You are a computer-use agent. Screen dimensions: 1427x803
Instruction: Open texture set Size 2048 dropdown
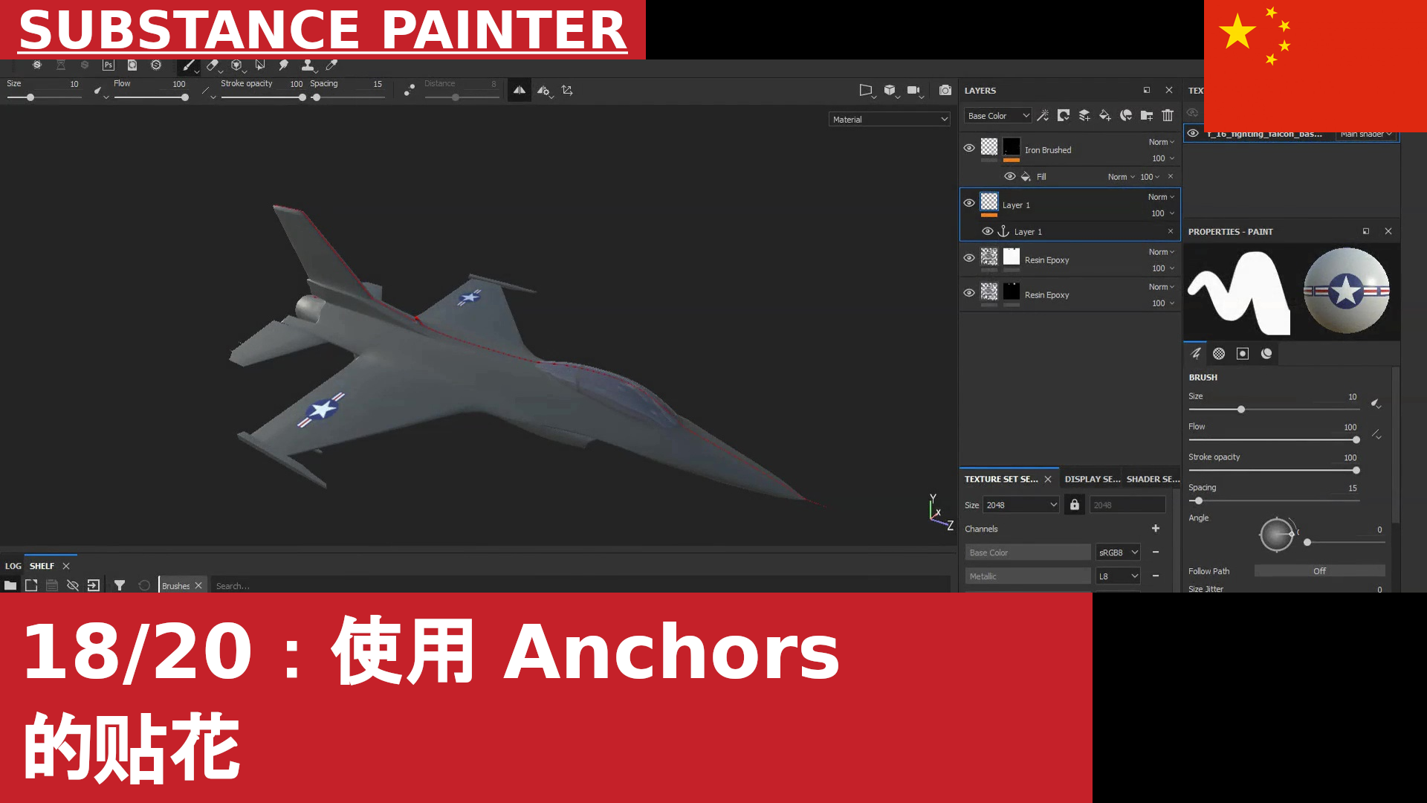point(1021,506)
